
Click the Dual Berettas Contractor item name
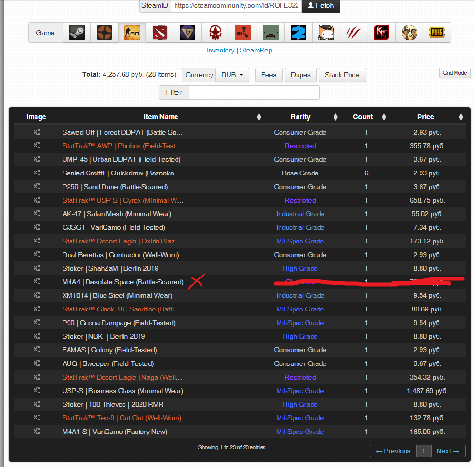121,255
